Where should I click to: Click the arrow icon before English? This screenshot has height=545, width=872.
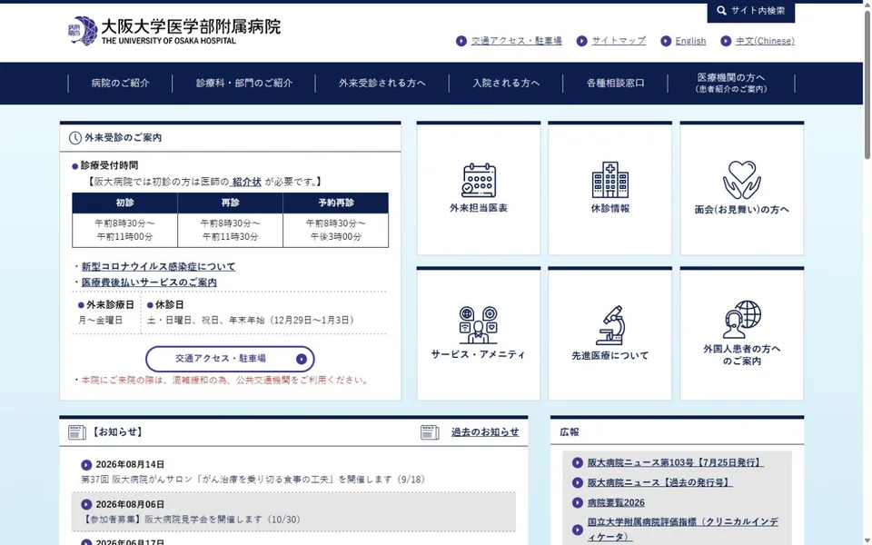(x=666, y=41)
